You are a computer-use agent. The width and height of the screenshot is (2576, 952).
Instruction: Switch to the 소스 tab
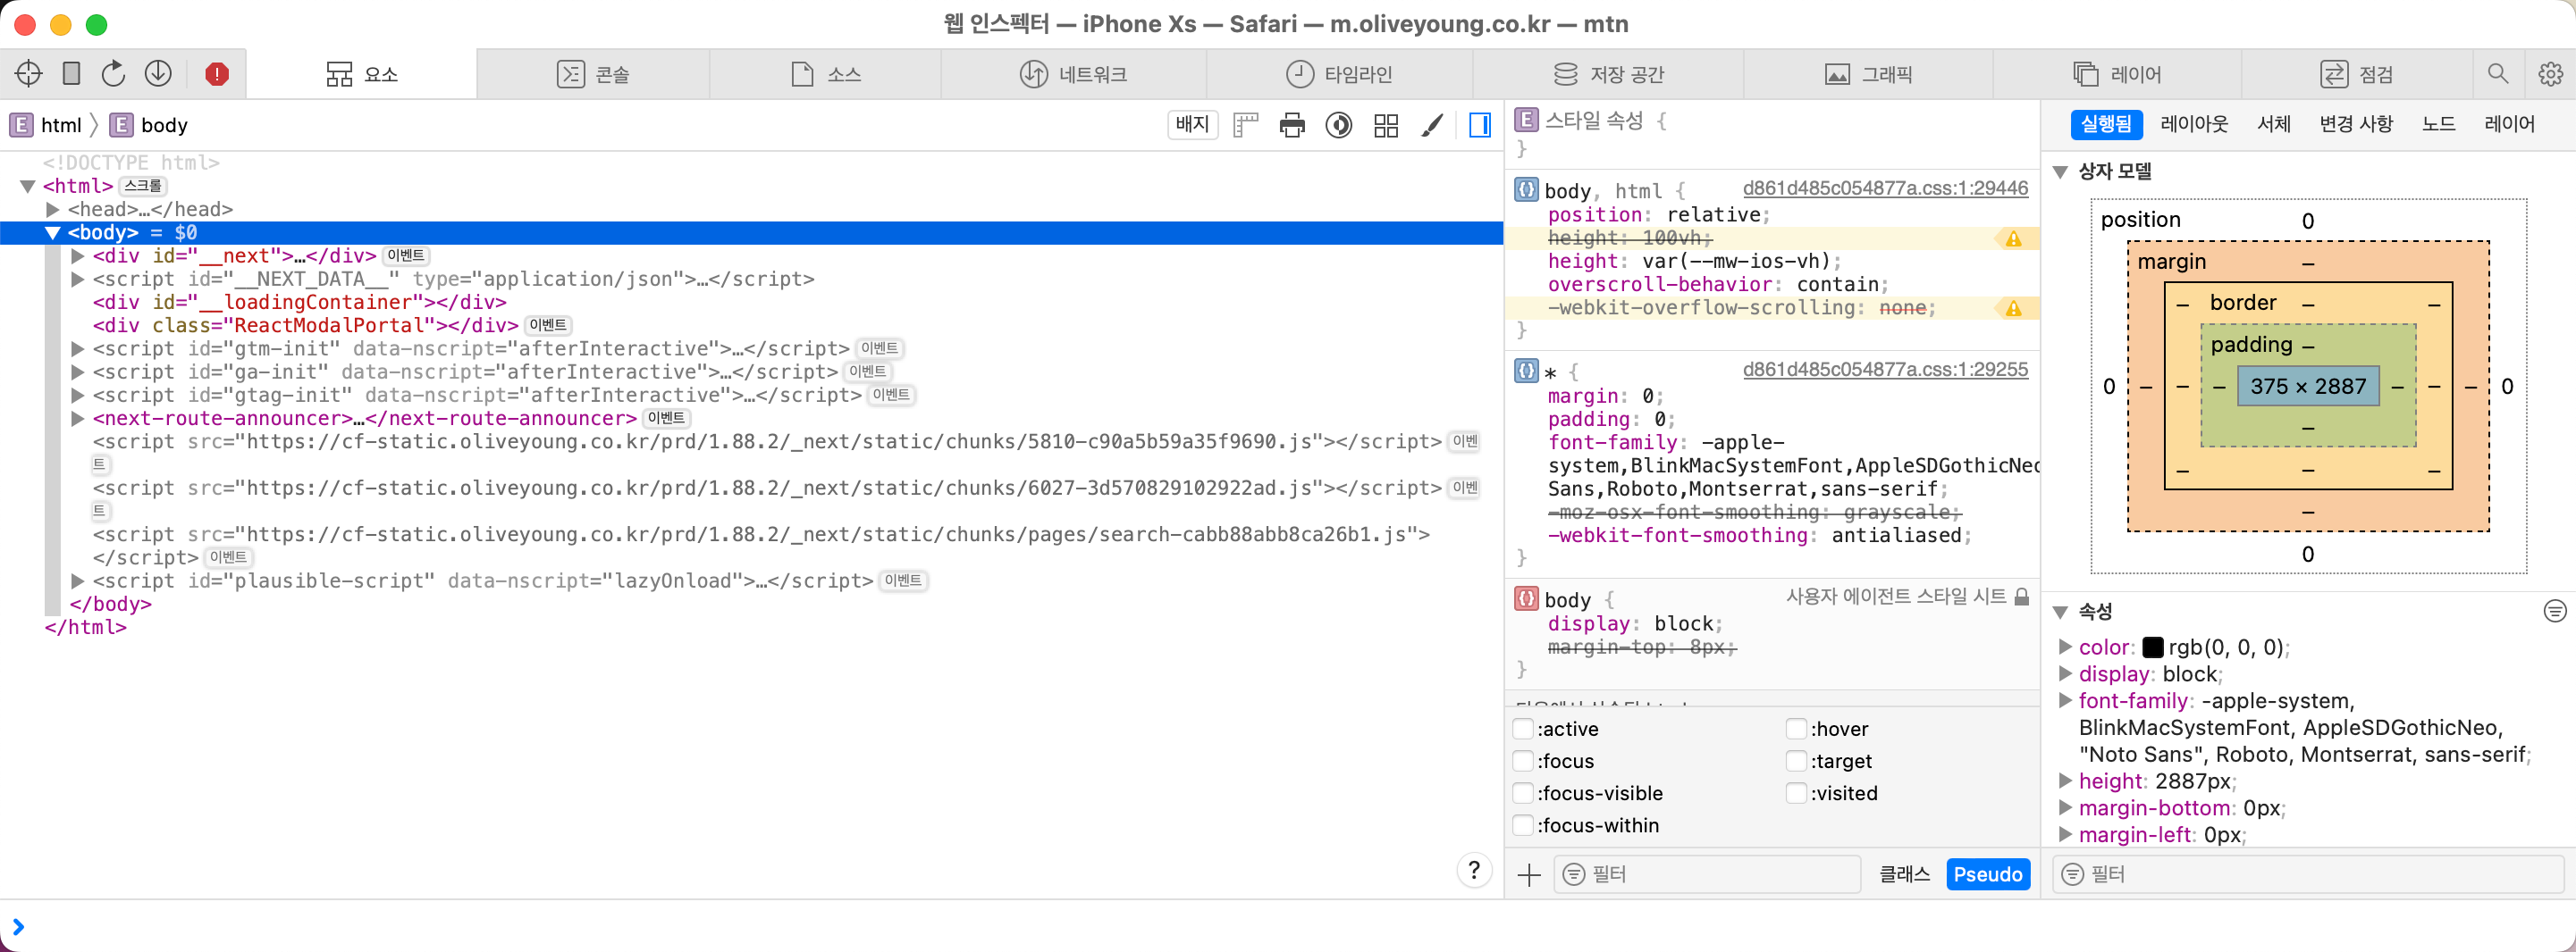pos(825,74)
